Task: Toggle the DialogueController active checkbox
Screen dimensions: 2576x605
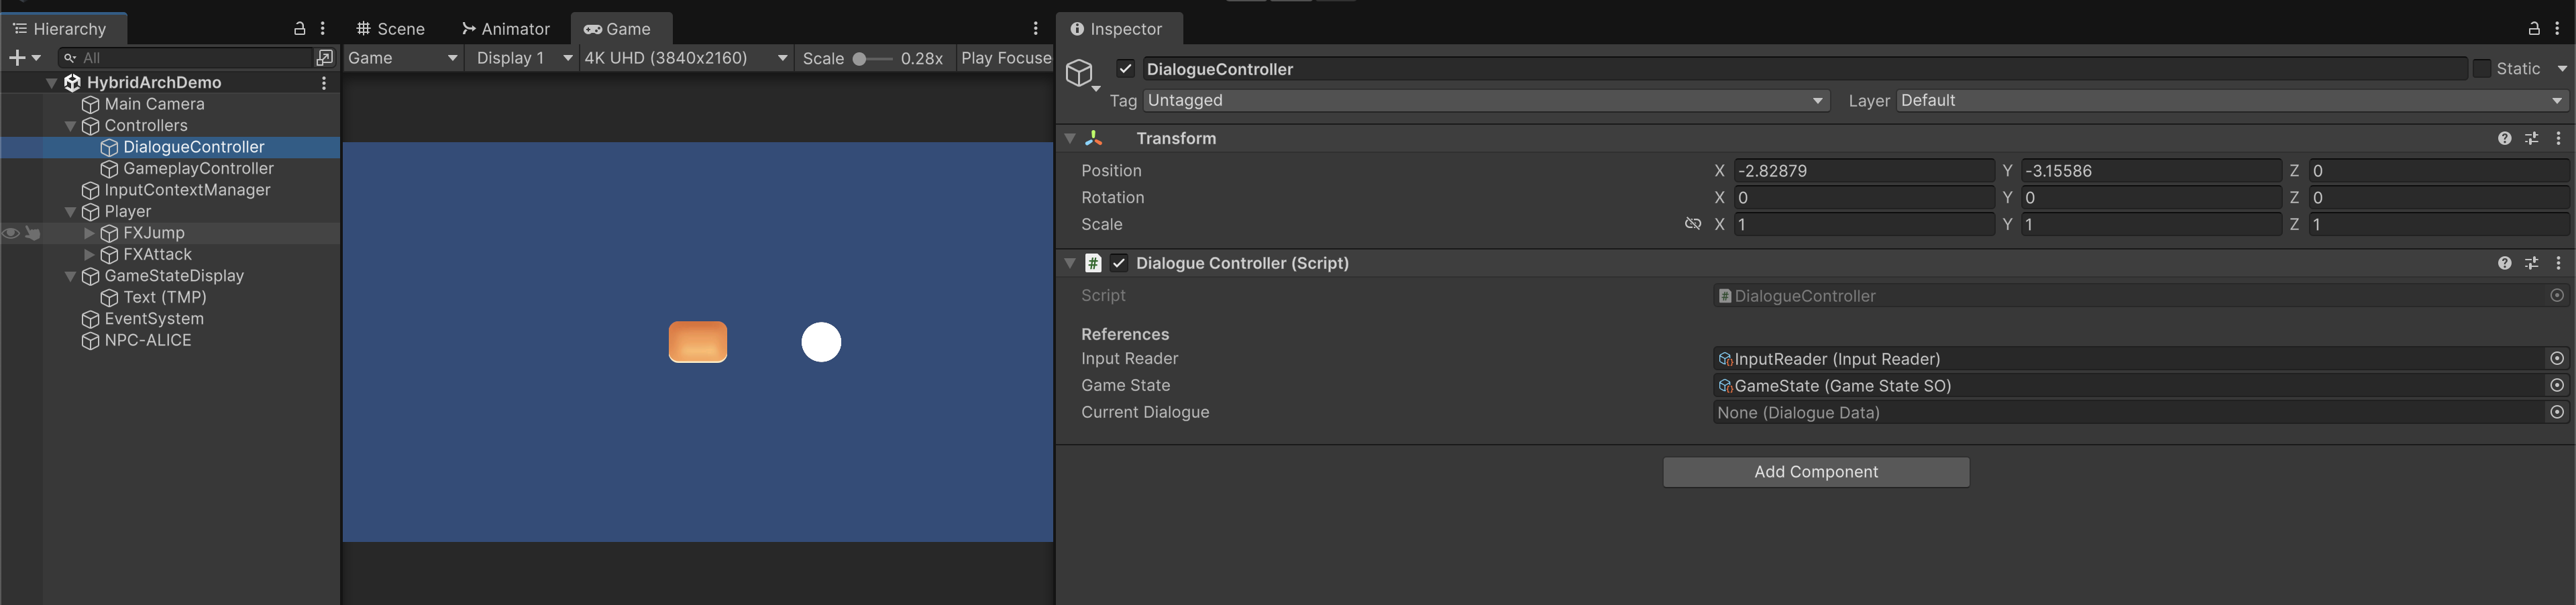Action: pos(1125,69)
